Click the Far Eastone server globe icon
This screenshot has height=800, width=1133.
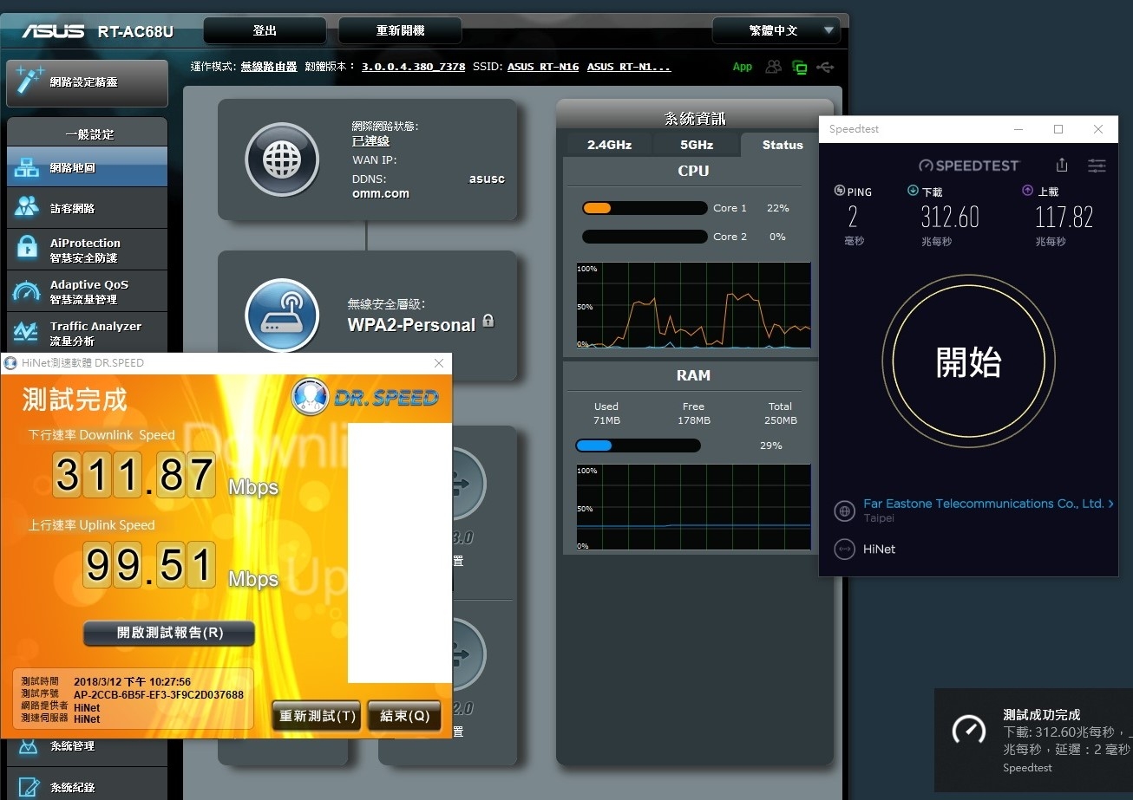coord(844,511)
